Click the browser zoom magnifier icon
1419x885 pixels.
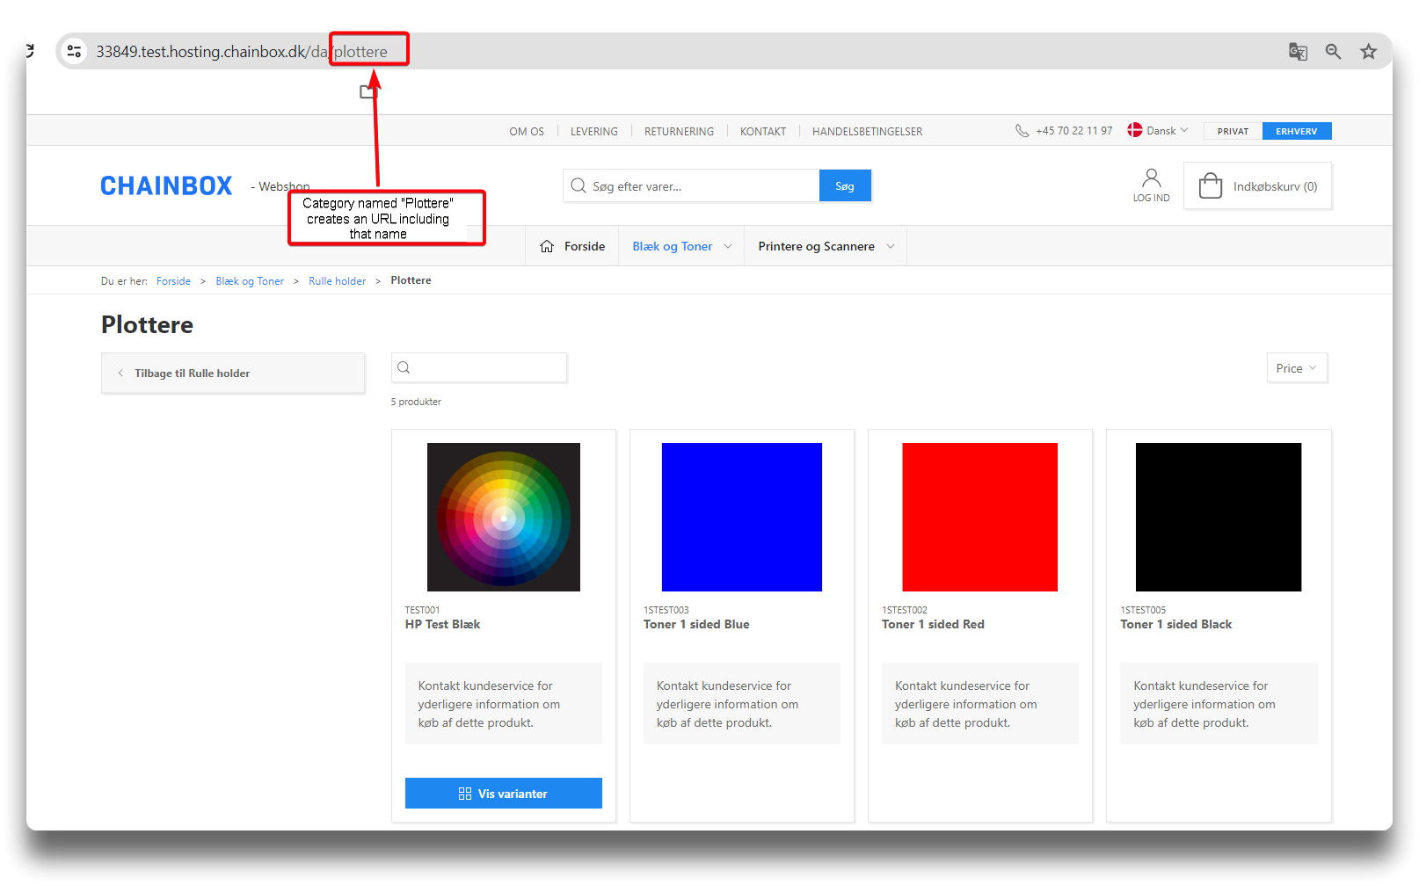tap(1333, 52)
